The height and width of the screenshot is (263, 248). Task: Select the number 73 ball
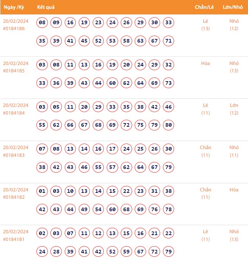coord(169,83)
